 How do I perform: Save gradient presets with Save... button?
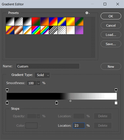tap(111, 44)
